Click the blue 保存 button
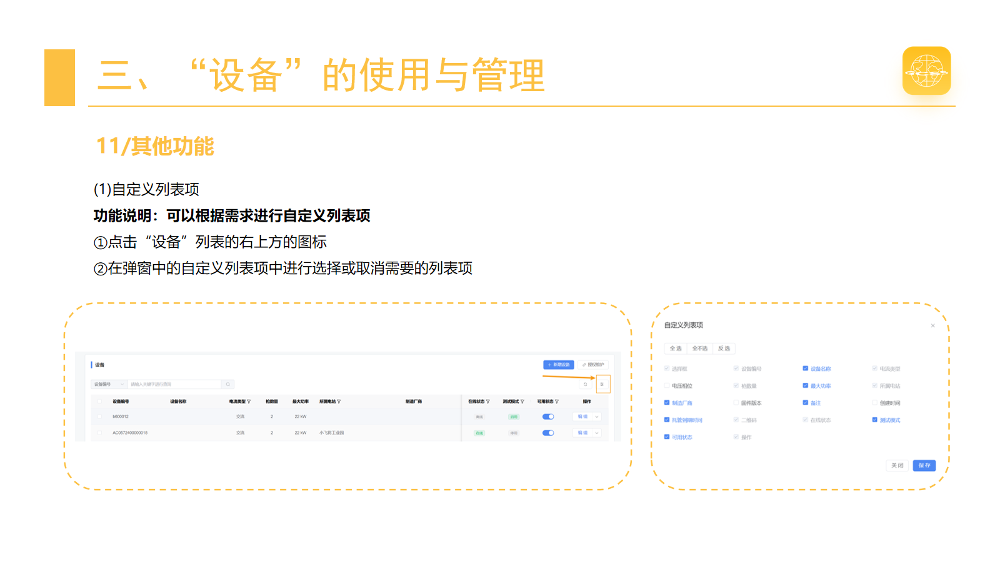This screenshot has height=562, width=1000. [x=924, y=465]
